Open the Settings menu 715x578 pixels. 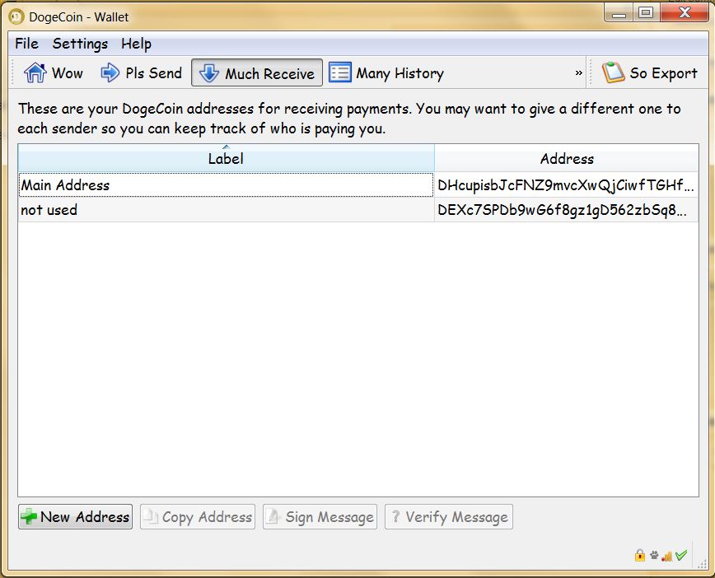80,44
